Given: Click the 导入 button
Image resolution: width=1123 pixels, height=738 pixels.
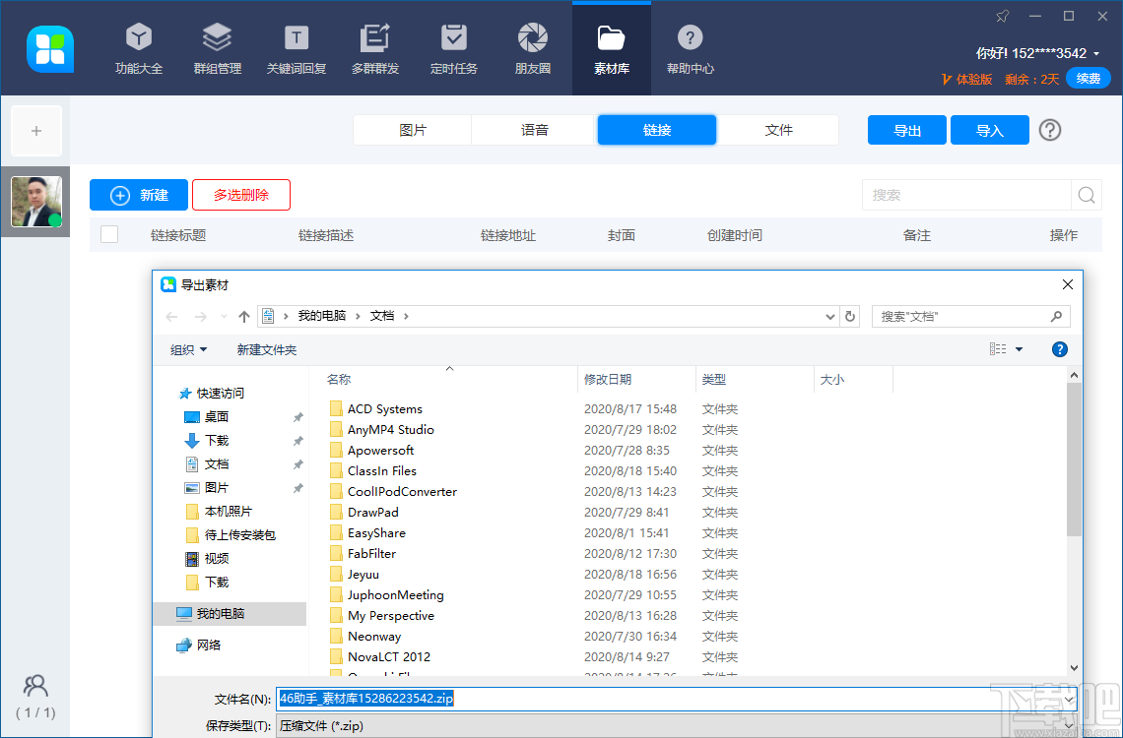Looking at the screenshot, I should [990, 130].
